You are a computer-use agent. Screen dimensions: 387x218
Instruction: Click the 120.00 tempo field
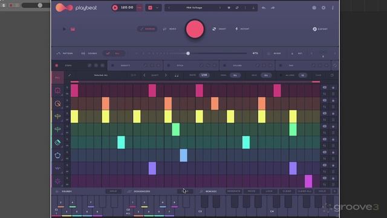pyautogui.click(x=127, y=8)
